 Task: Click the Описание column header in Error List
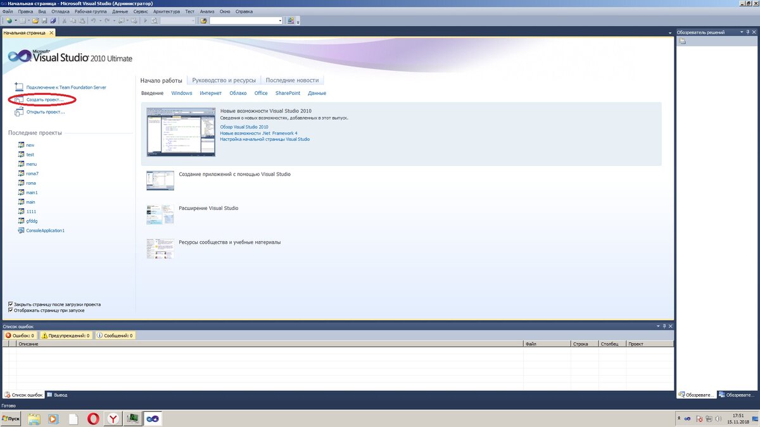click(x=269, y=343)
